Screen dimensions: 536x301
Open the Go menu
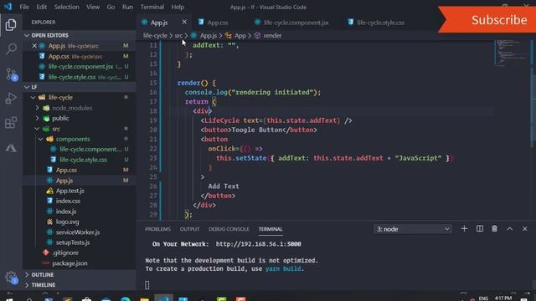[x=111, y=7]
